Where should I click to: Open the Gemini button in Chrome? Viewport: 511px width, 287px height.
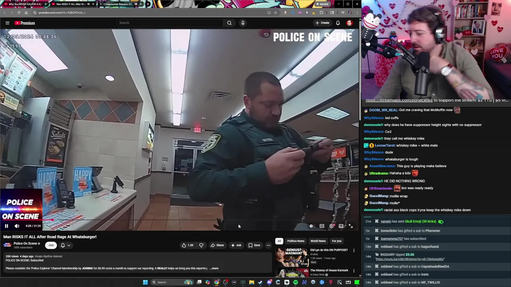[322, 4]
